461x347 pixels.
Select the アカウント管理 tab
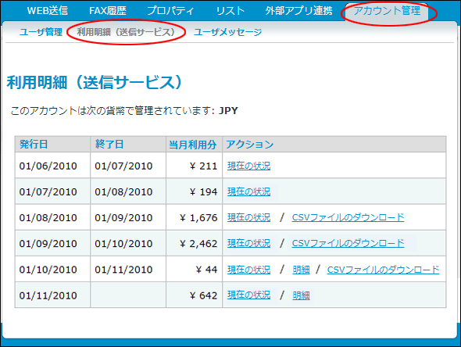pyautogui.click(x=387, y=11)
